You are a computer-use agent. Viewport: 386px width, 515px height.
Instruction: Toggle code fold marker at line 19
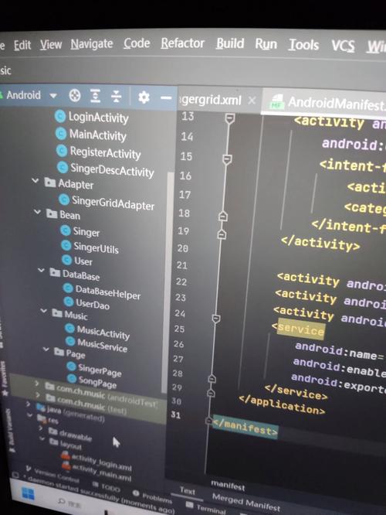click(x=222, y=234)
